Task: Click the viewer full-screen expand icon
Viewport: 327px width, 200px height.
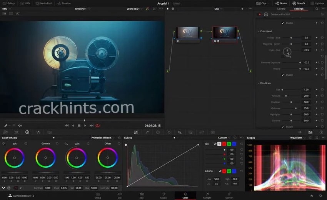Action: click(154, 9)
